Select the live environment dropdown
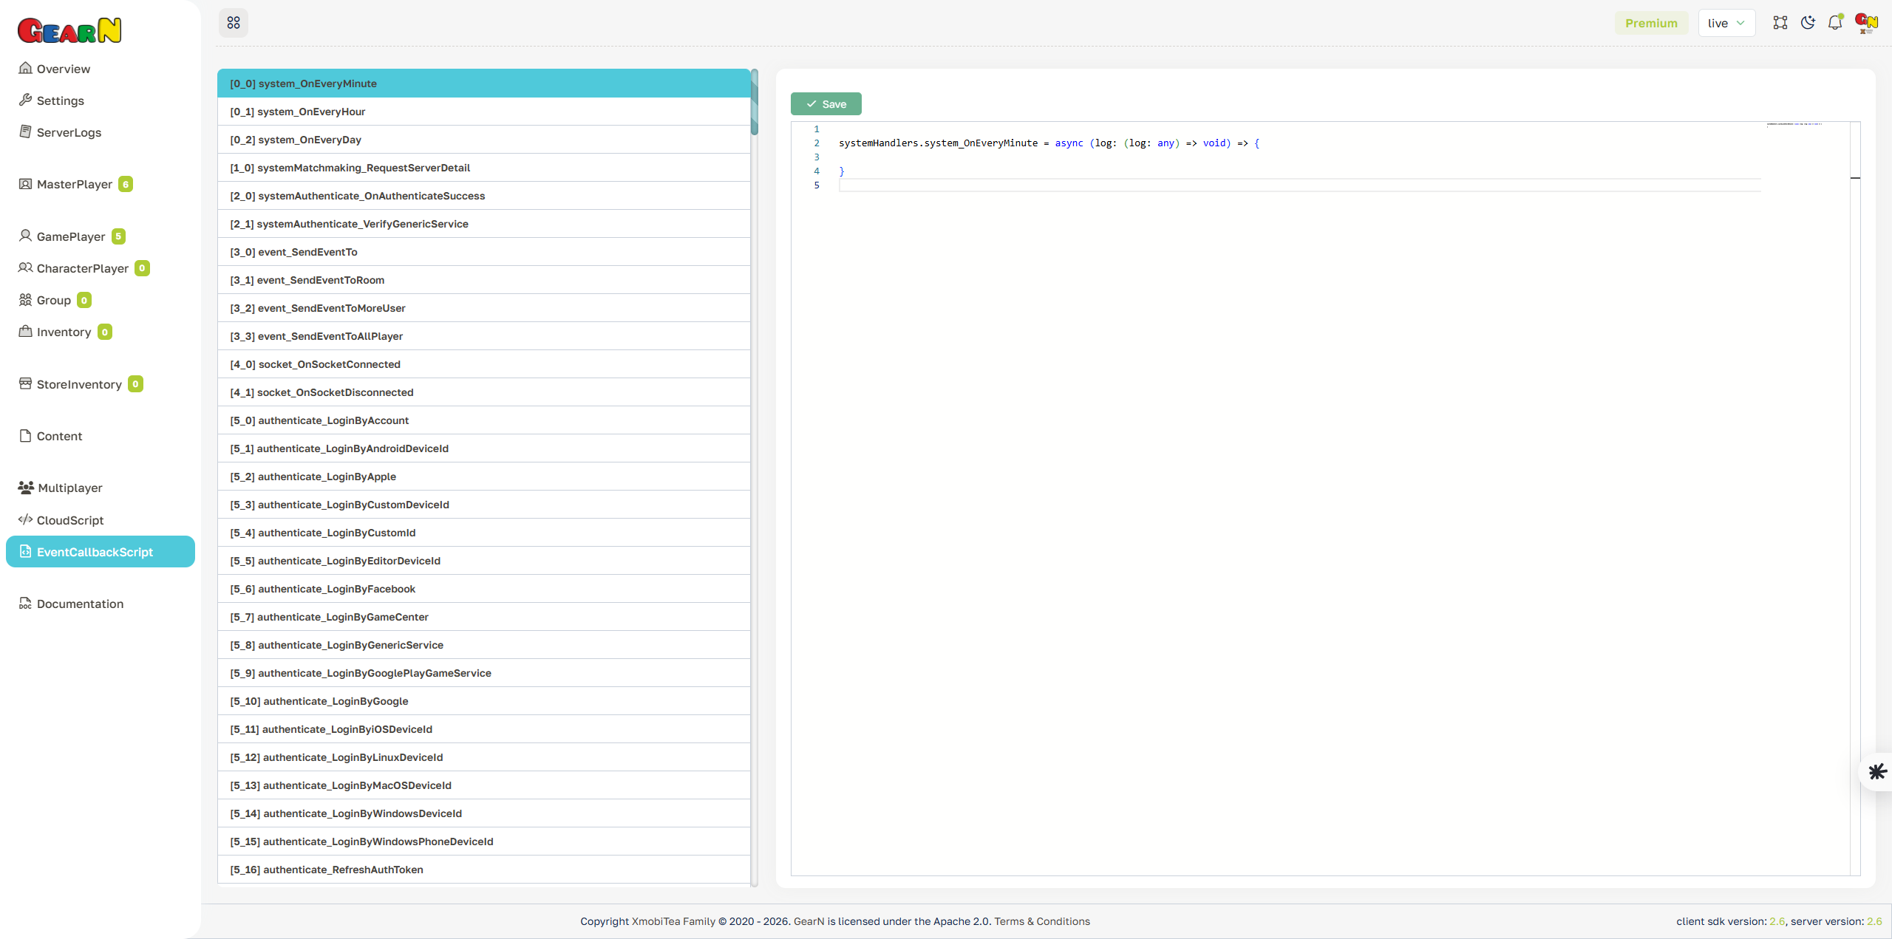The image size is (1892, 939). pos(1726,22)
